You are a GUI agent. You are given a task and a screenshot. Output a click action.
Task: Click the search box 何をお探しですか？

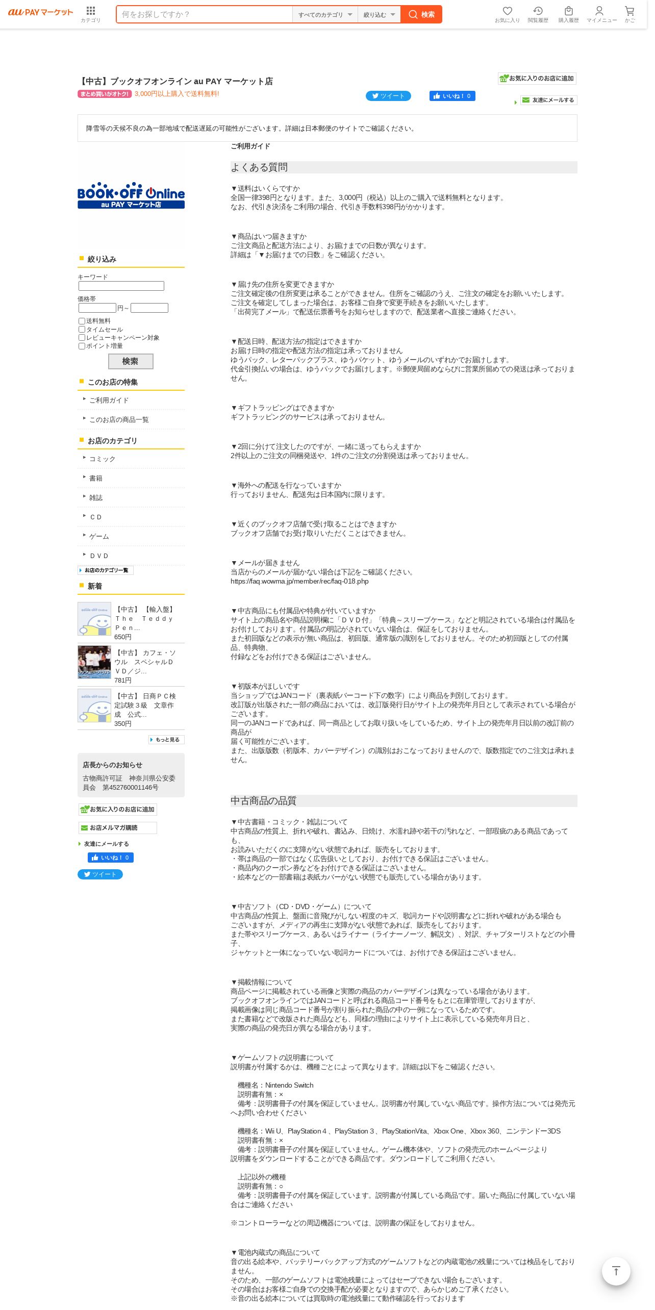point(204,14)
